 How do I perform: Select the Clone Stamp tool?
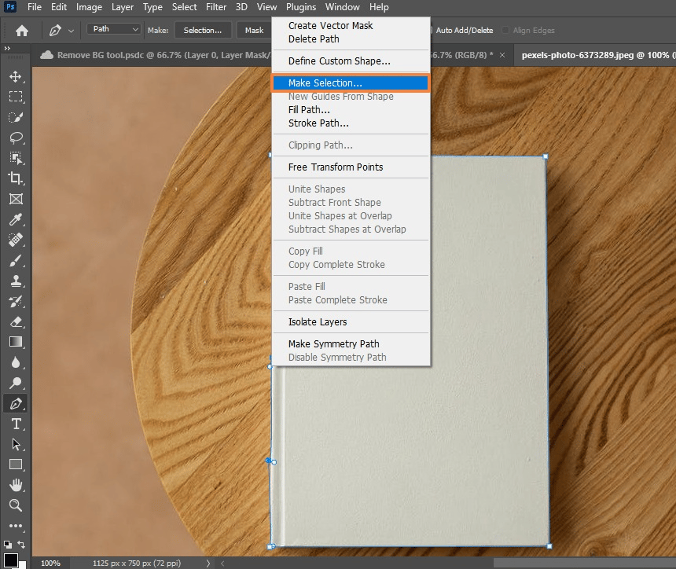[15, 281]
